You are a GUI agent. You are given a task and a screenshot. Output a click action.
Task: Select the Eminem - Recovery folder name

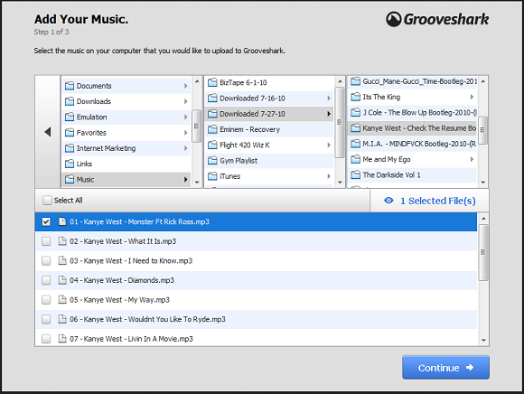(249, 129)
